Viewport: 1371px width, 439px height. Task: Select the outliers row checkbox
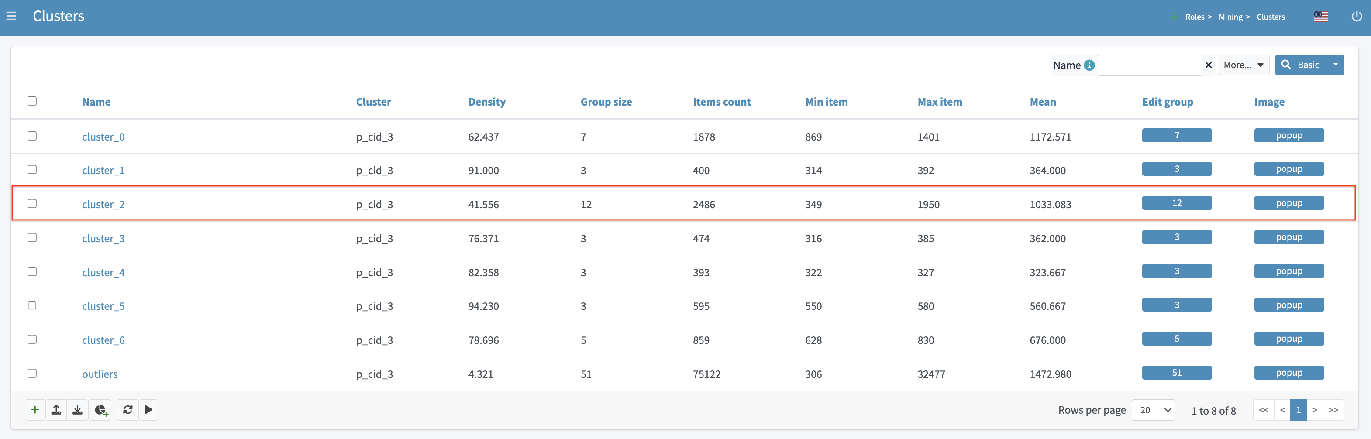(x=32, y=374)
